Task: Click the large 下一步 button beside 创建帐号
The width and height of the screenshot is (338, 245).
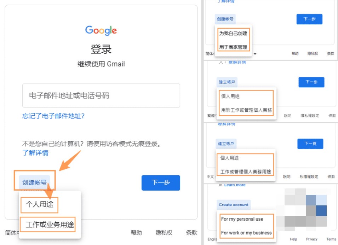Action: (x=161, y=182)
